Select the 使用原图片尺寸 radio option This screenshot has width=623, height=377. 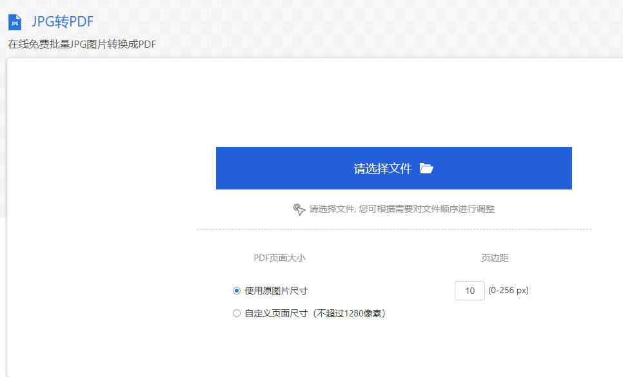click(x=237, y=291)
